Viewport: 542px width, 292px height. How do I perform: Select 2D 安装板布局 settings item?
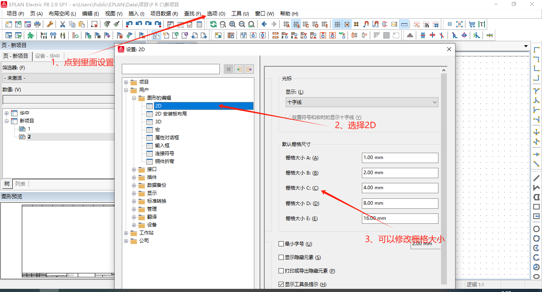(171, 114)
